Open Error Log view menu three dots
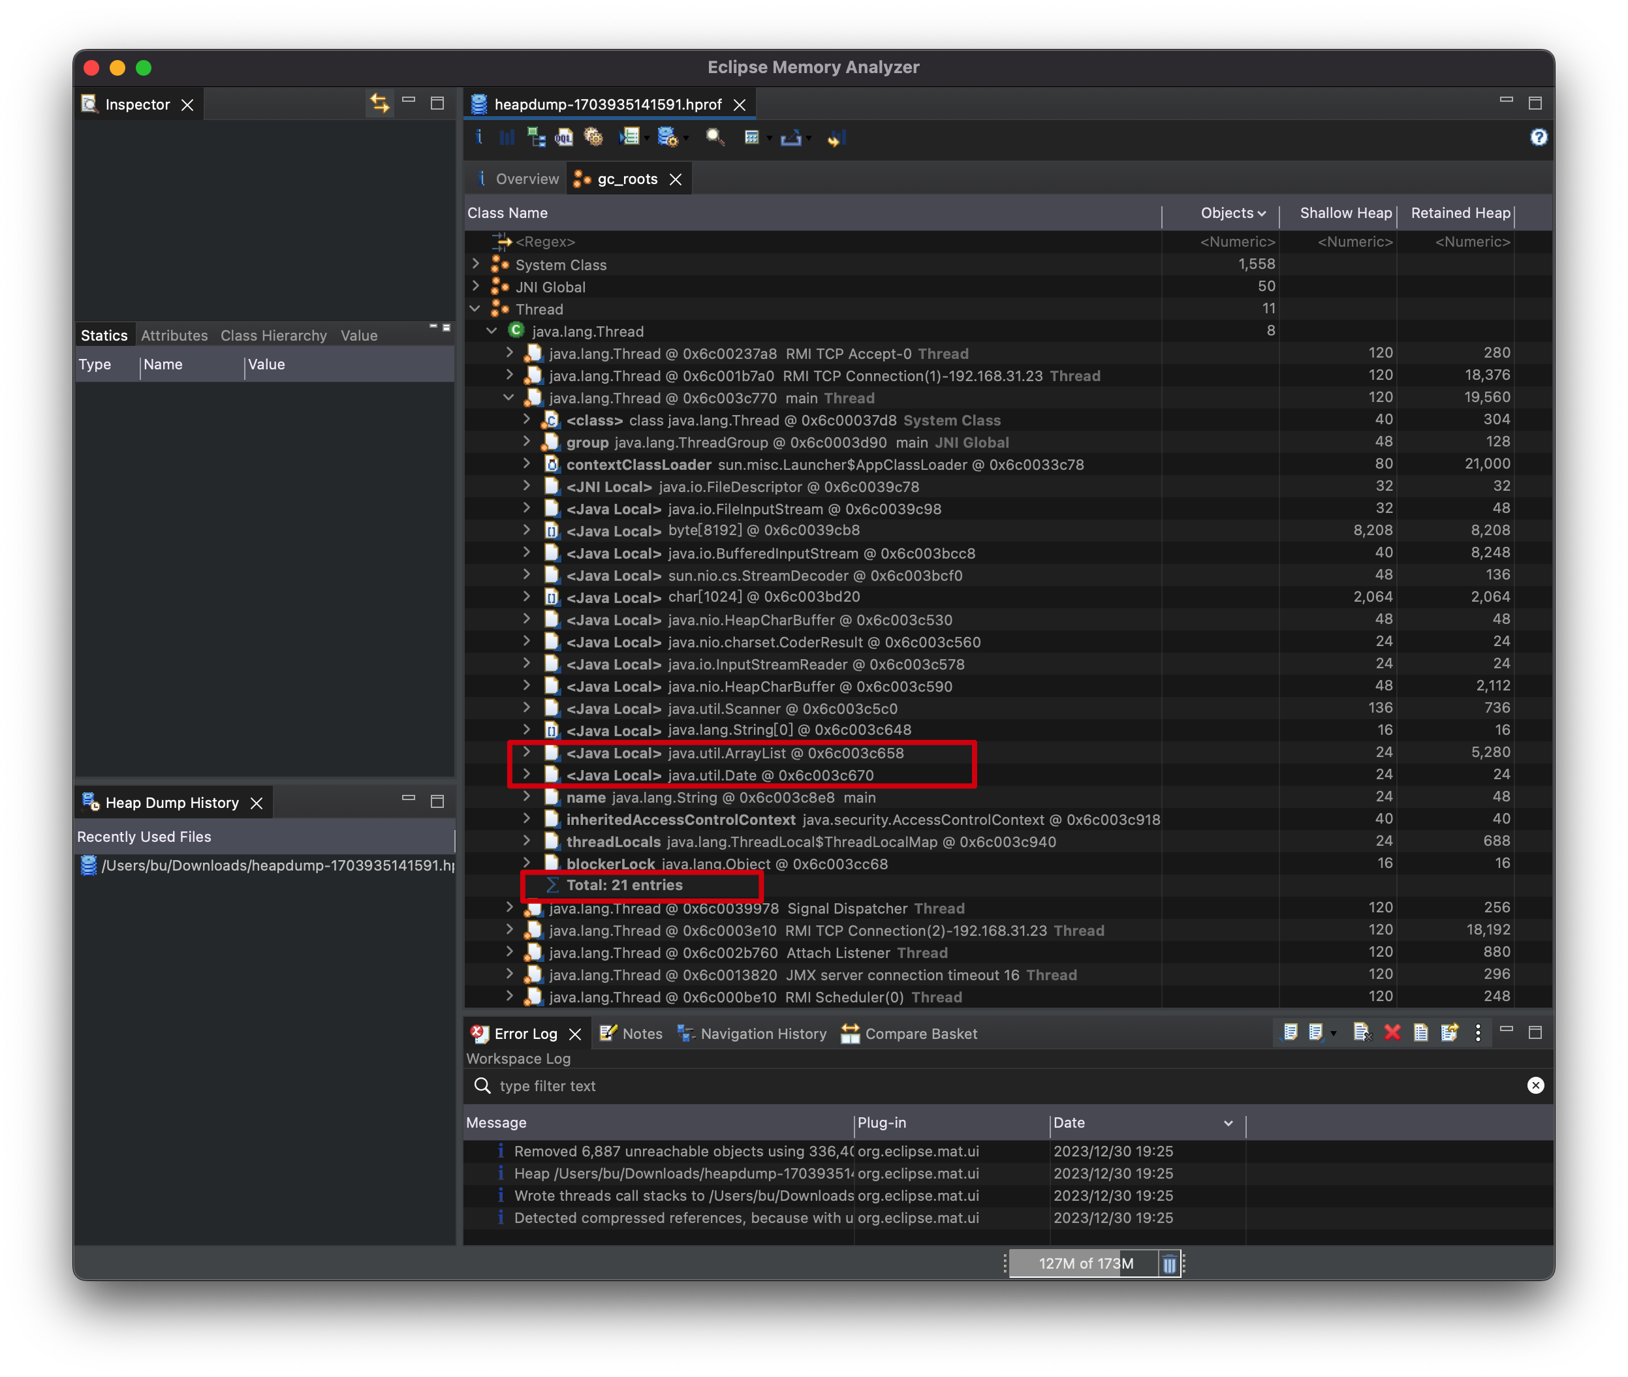Image resolution: width=1628 pixels, height=1377 pixels. click(x=1477, y=1032)
